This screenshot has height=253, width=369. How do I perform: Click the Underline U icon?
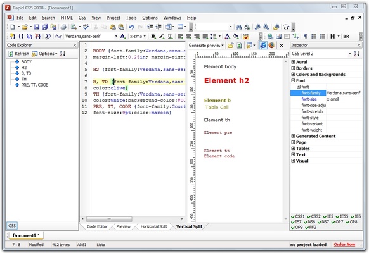click(x=170, y=36)
